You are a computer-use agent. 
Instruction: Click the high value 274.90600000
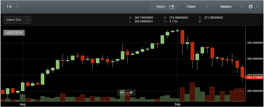coord(179,18)
